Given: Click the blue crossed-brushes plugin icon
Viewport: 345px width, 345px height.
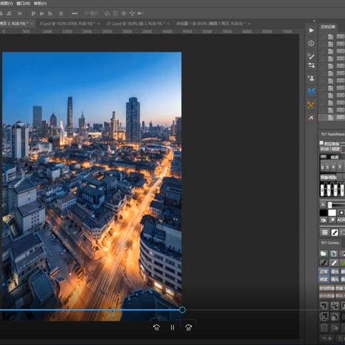Looking at the screenshot, I should pos(311,92).
